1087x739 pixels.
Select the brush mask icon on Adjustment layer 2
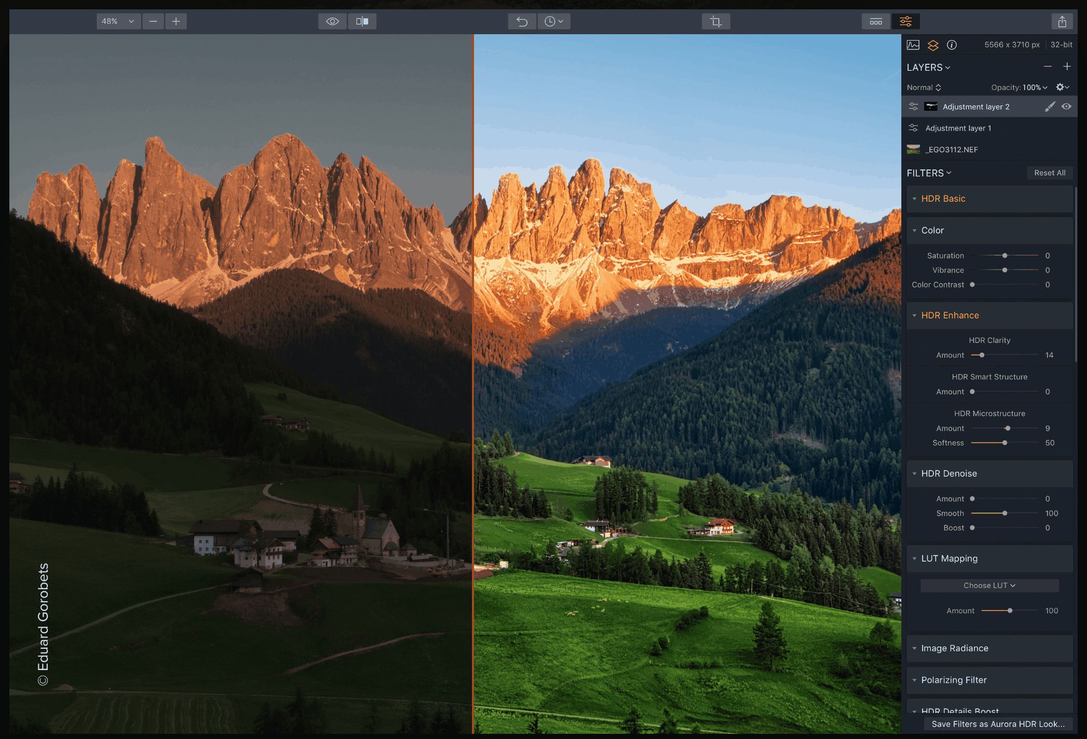tap(1050, 107)
